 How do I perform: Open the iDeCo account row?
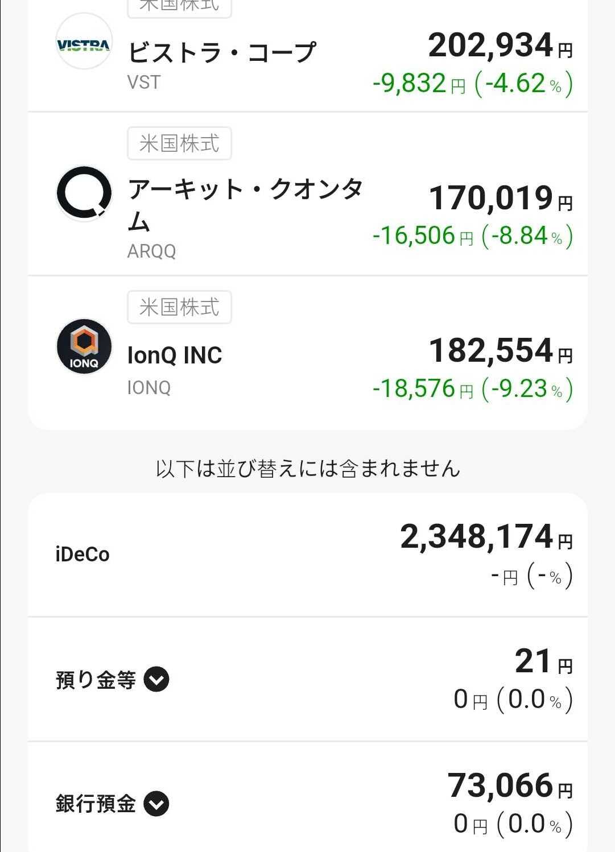tap(308, 555)
